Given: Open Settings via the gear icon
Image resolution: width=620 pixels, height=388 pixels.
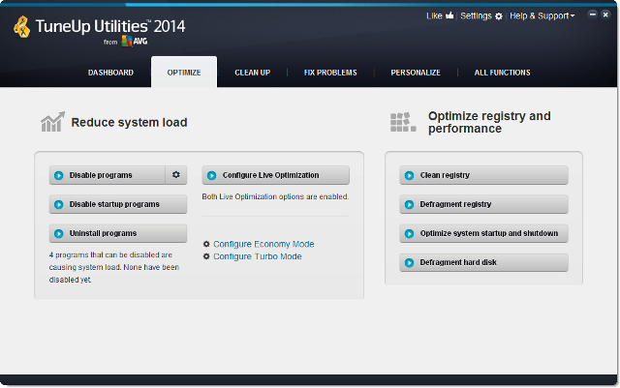Looking at the screenshot, I should click(499, 16).
